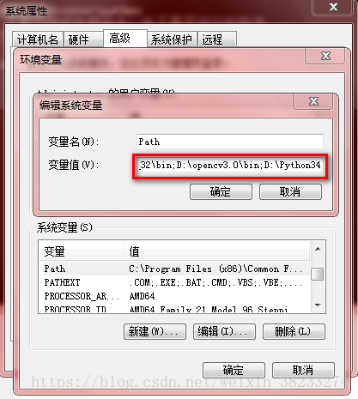Click the 变量值 input field
The width and height of the screenshot is (358, 399).
click(x=230, y=165)
